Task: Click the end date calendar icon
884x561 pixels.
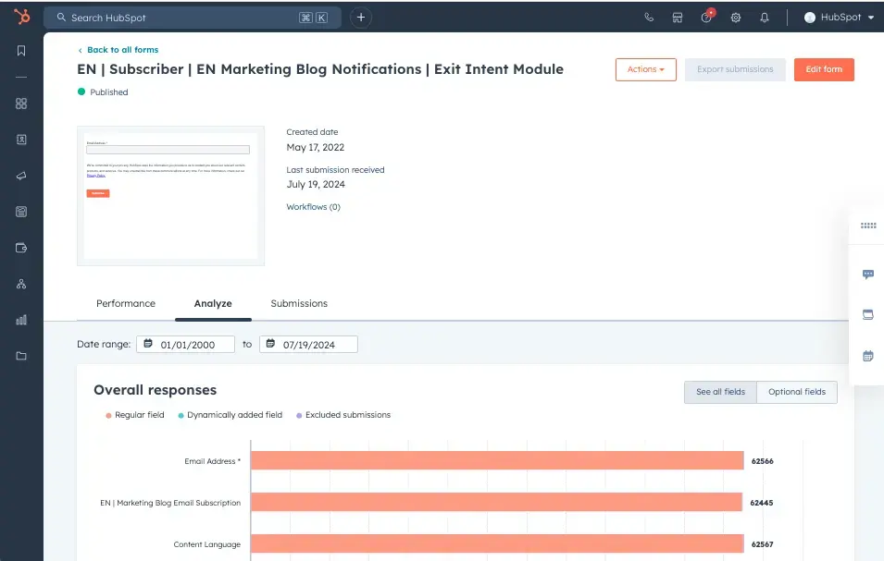Action: point(270,343)
